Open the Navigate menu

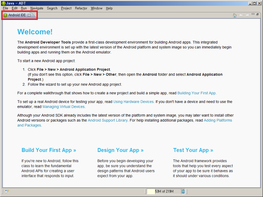click(37, 8)
